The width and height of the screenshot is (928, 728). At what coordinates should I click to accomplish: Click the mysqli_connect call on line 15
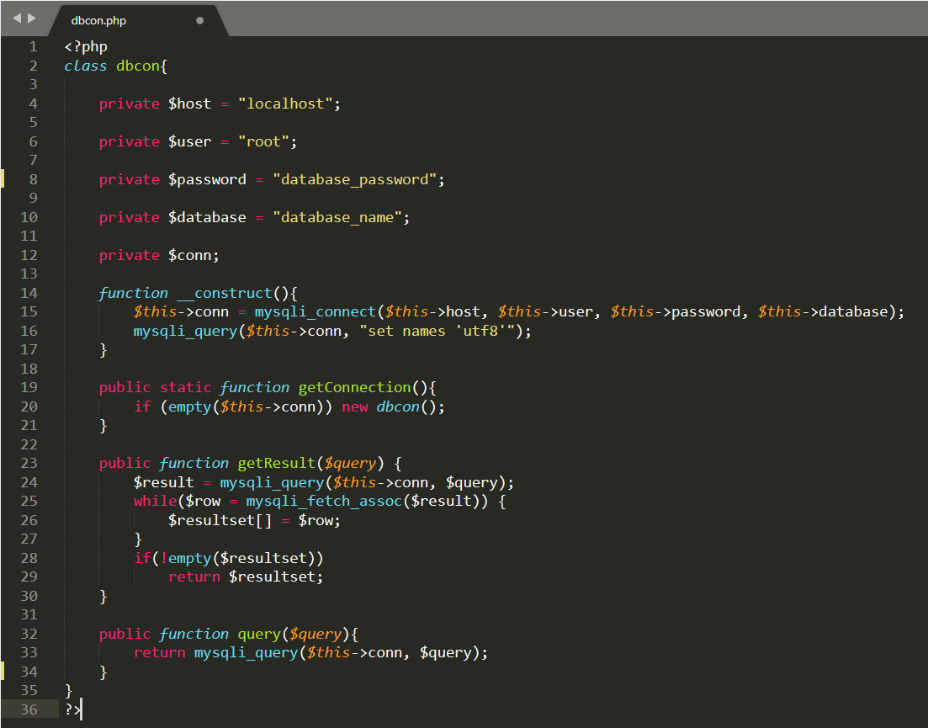pos(315,311)
